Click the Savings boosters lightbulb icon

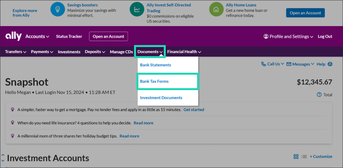coord(57,9)
